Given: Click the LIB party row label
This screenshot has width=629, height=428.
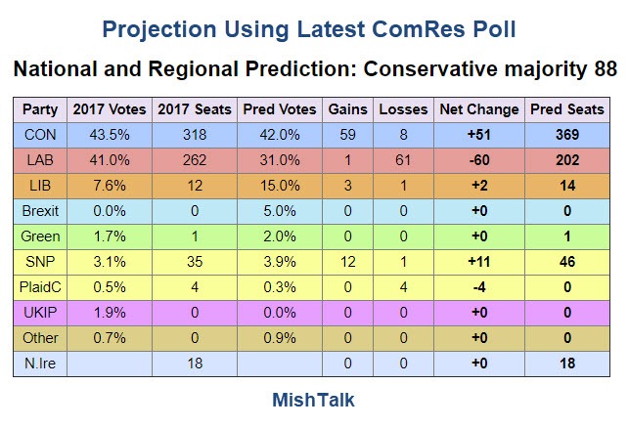Looking at the screenshot, I should click(39, 186).
